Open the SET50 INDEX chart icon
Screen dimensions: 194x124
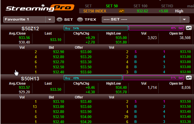121,11
